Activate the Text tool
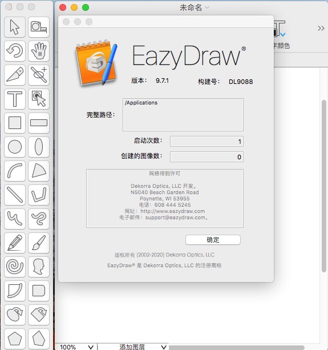Image resolution: width=328 pixels, height=350 pixels. point(15,99)
